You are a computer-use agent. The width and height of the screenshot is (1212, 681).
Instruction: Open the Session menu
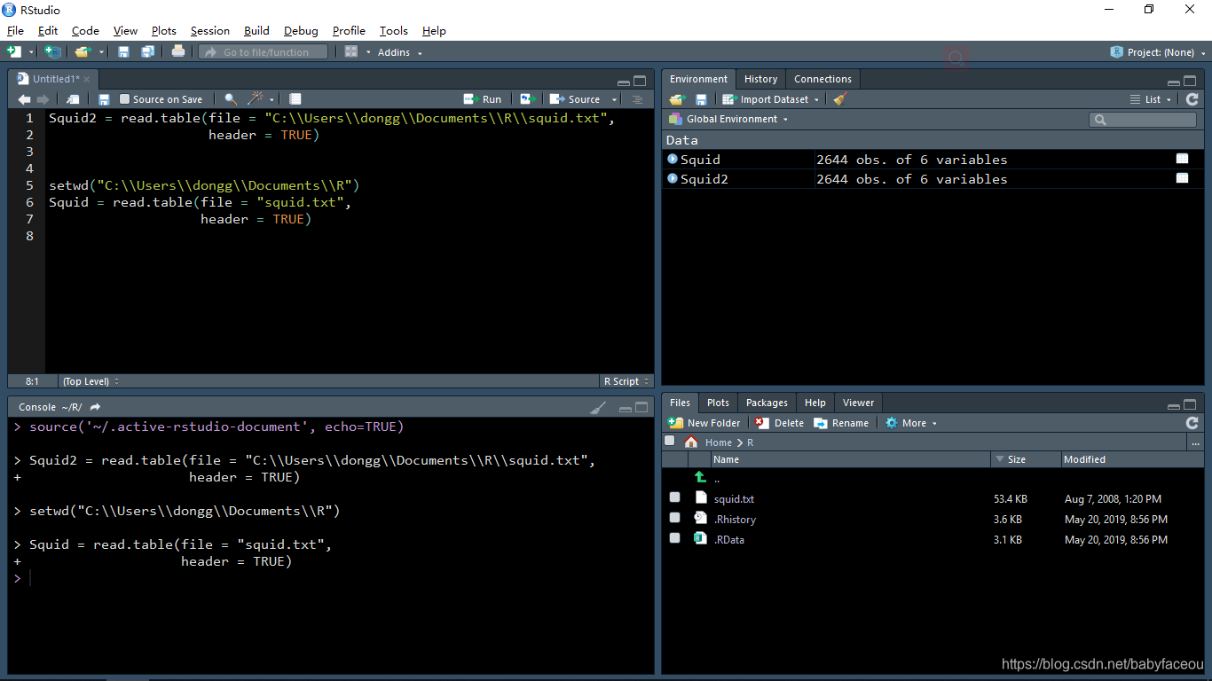pyautogui.click(x=210, y=30)
